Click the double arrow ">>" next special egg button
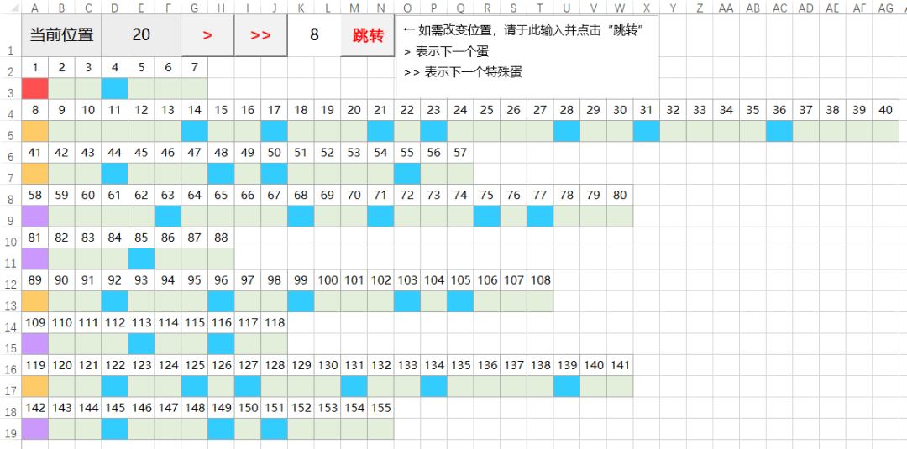The image size is (907, 449). tap(261, 35)
